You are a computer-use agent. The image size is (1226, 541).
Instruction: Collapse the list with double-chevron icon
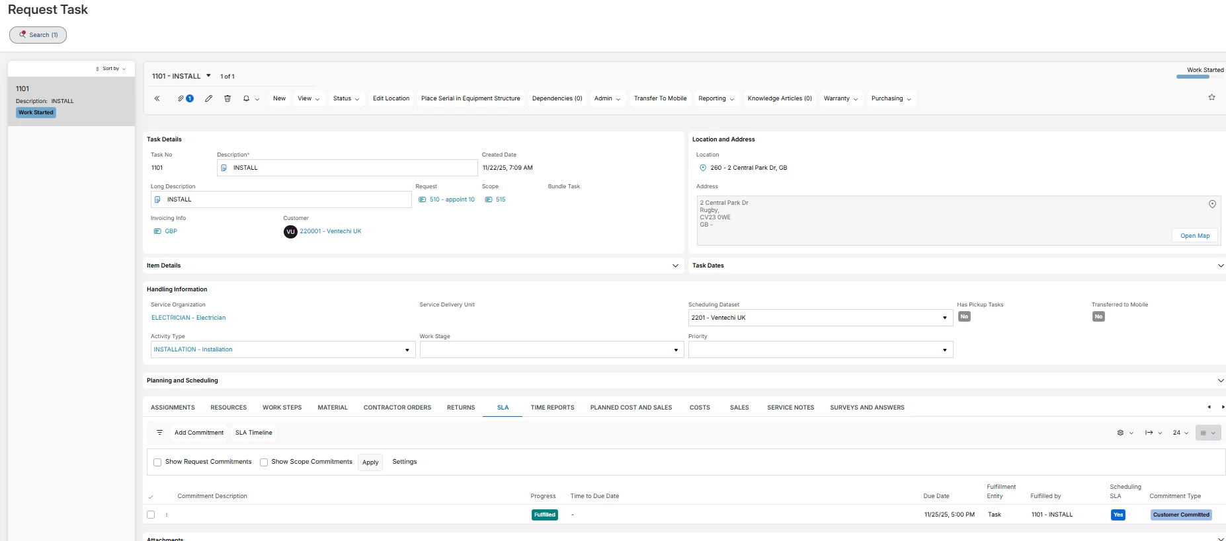coord(157,98)
